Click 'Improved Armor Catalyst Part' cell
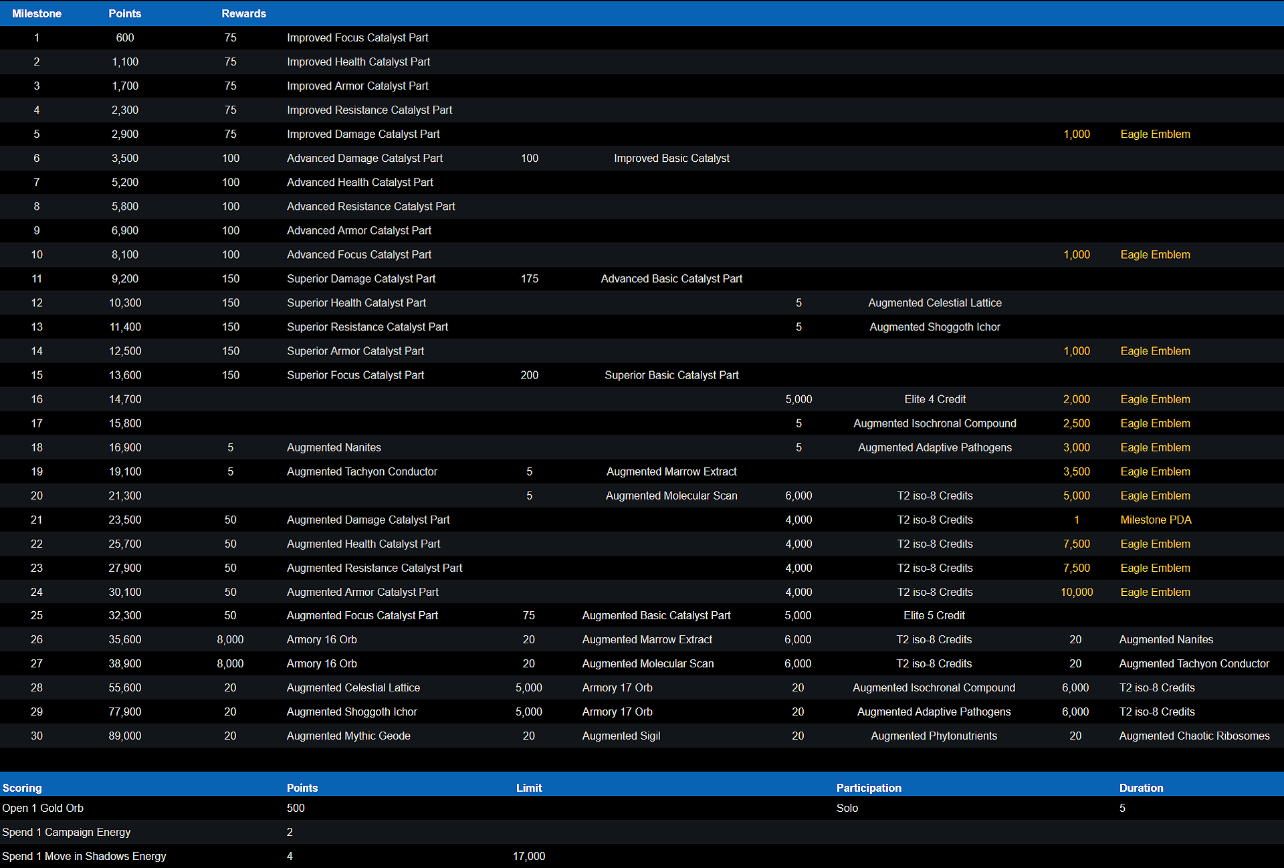The image size is (1284, 868). pyautogui.click(x=358, y=86)
